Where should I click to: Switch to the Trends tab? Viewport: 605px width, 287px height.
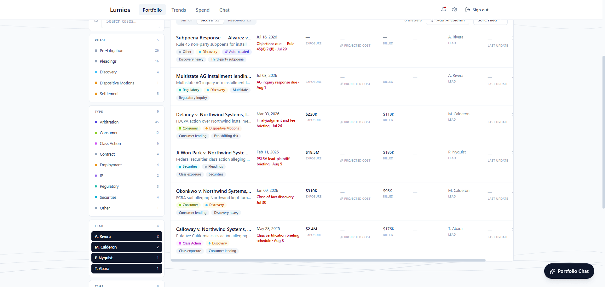click(x=179, y=10)
